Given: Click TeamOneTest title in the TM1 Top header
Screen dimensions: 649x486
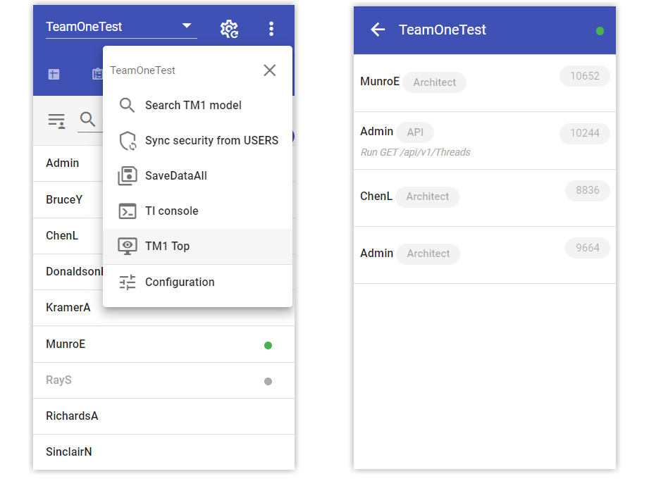Looking at the screenshot, I should [443, 30].
